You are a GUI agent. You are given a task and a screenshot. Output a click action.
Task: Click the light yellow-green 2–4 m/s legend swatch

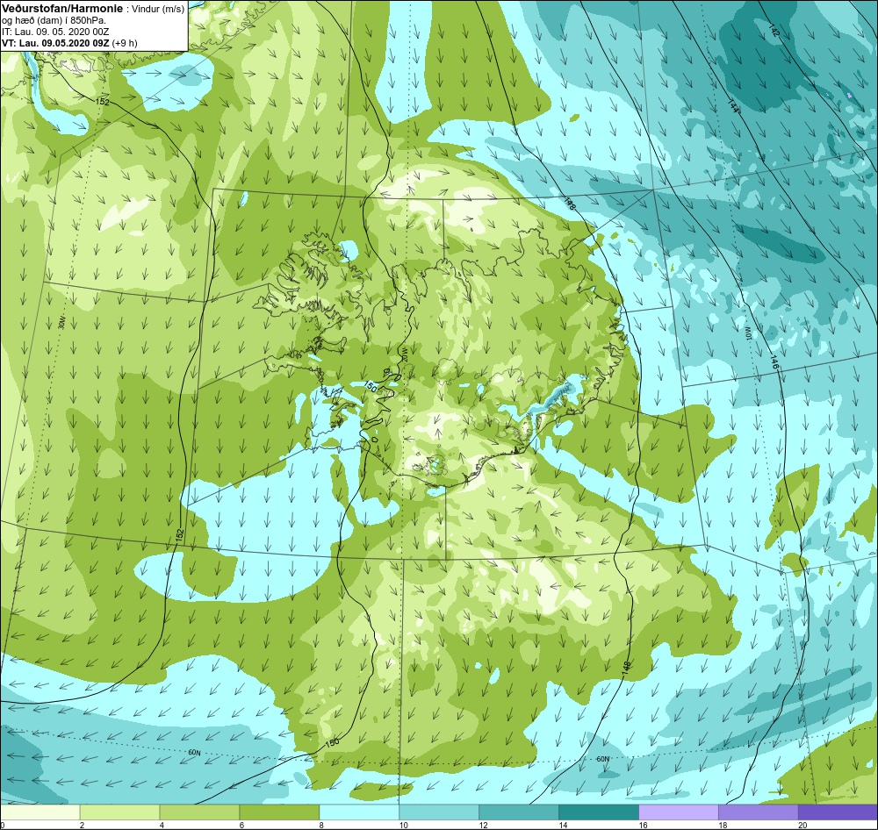click(x=119, y=812)
